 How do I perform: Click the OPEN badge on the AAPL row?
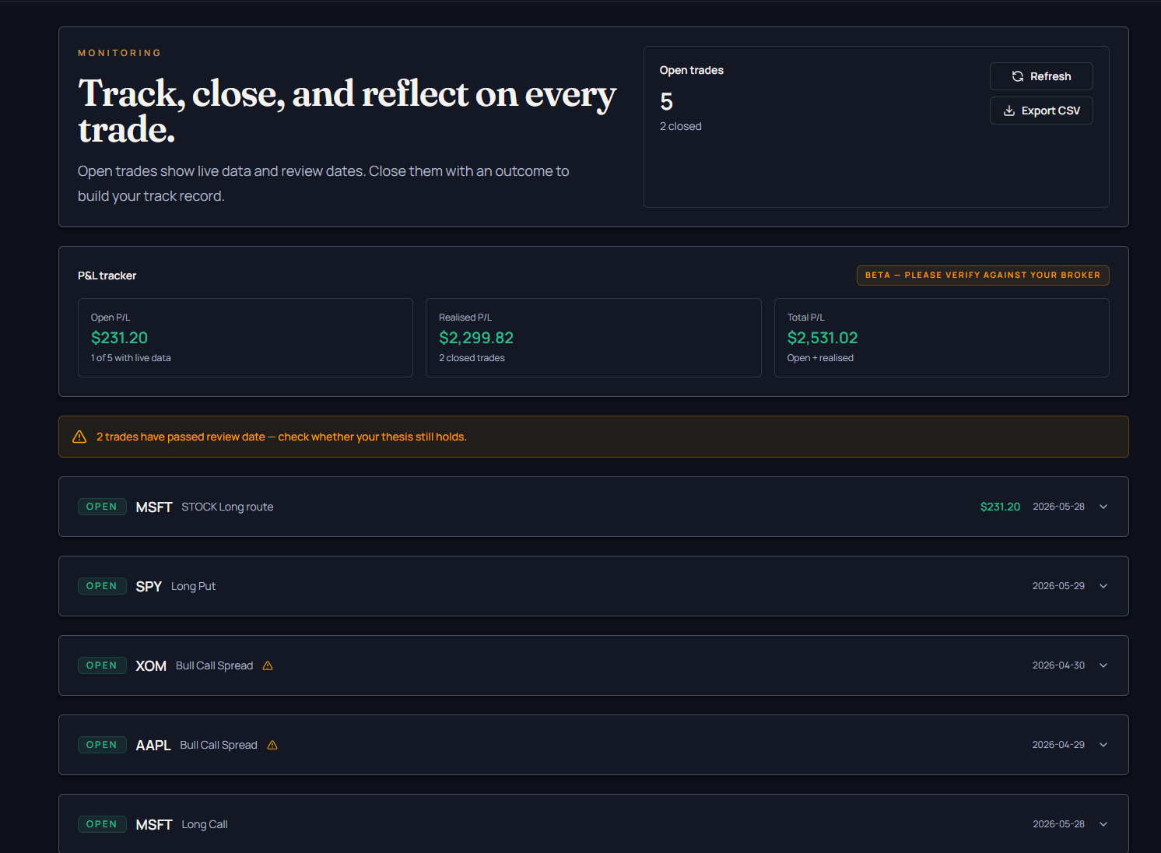point(102,745)
